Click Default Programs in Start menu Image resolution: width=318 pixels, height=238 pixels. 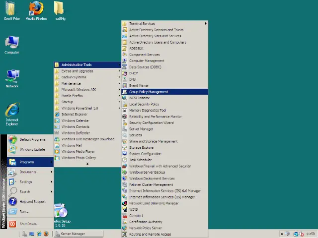pos(30,139)
